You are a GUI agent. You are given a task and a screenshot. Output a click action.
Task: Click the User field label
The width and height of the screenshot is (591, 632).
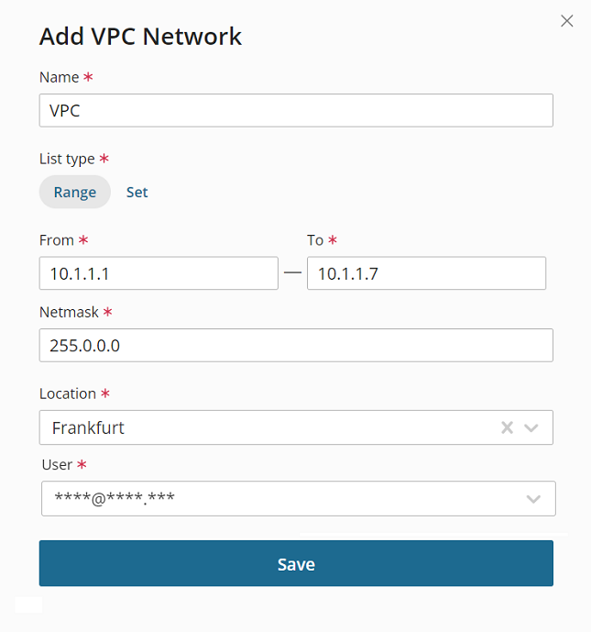pos(59,465)
